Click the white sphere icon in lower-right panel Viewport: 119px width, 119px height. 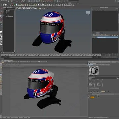click(x=98, y=96)
